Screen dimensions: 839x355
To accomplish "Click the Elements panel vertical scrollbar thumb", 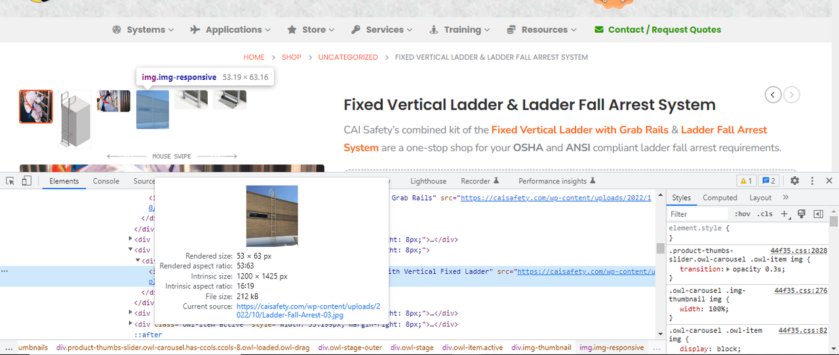I will [660, 248].
